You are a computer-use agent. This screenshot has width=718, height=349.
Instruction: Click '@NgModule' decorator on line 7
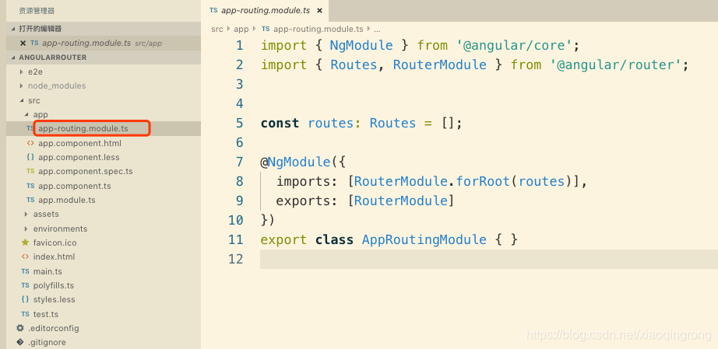click(295, 162)
